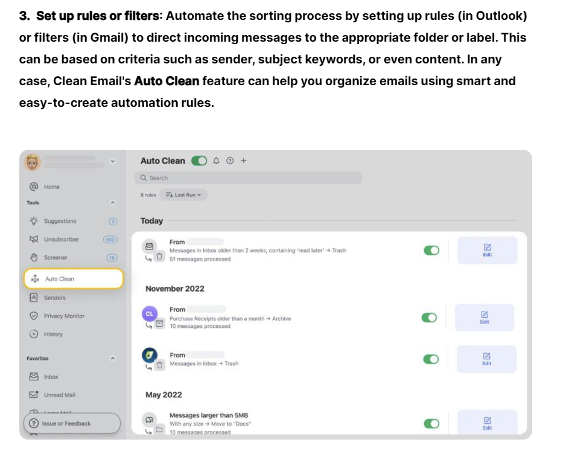The width and height of the screenshot is (566, 474).
Task: Click the folder icon of the 5MB rule
Action: [159, 429]
